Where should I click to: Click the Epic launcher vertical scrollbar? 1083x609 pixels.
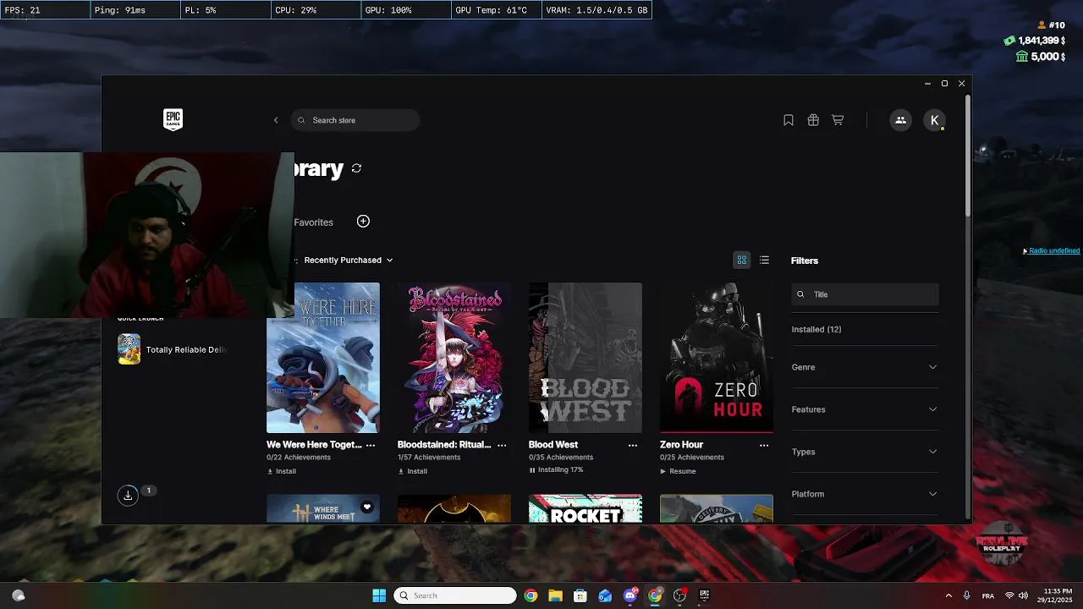click(x=968, y=156)
